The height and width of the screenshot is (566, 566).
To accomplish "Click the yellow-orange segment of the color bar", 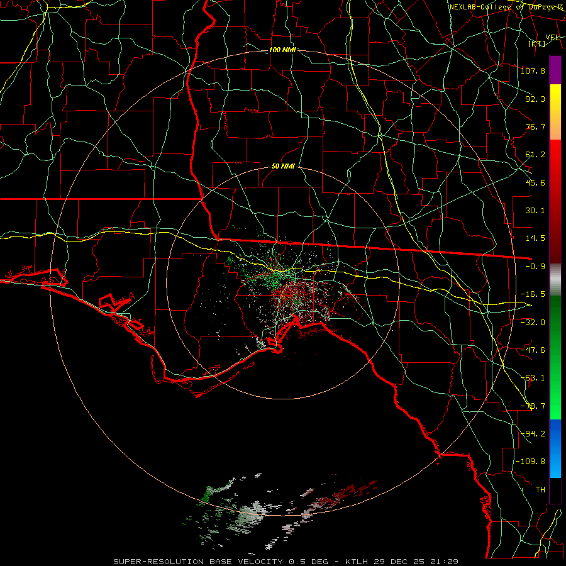I will [555, 112].
